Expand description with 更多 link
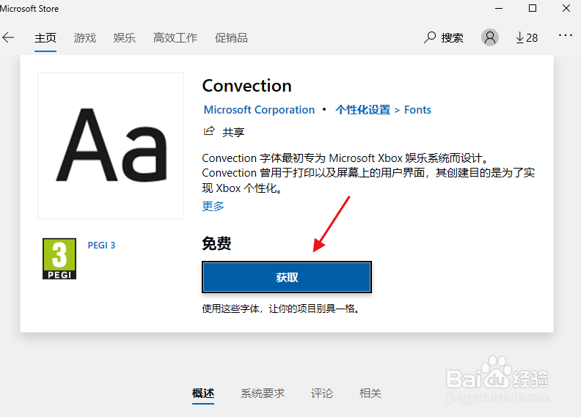Screen dimensions: 581x417 (x=213, y=206)
